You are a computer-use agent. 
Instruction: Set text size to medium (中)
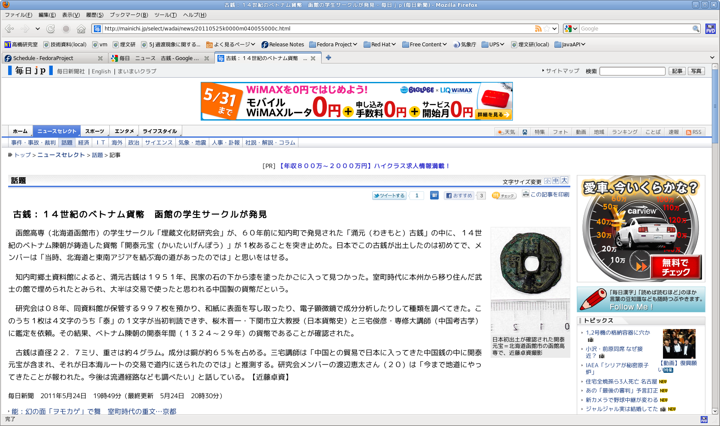tap(556, 181)
